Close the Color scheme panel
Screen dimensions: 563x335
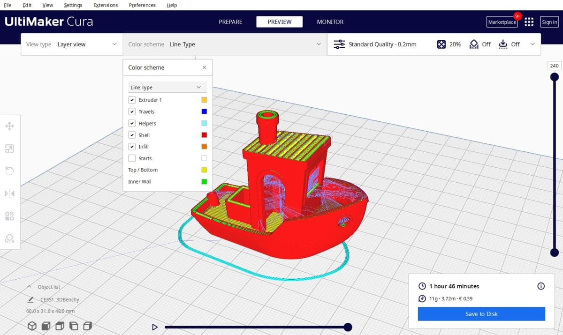click(x=204, y=67)
